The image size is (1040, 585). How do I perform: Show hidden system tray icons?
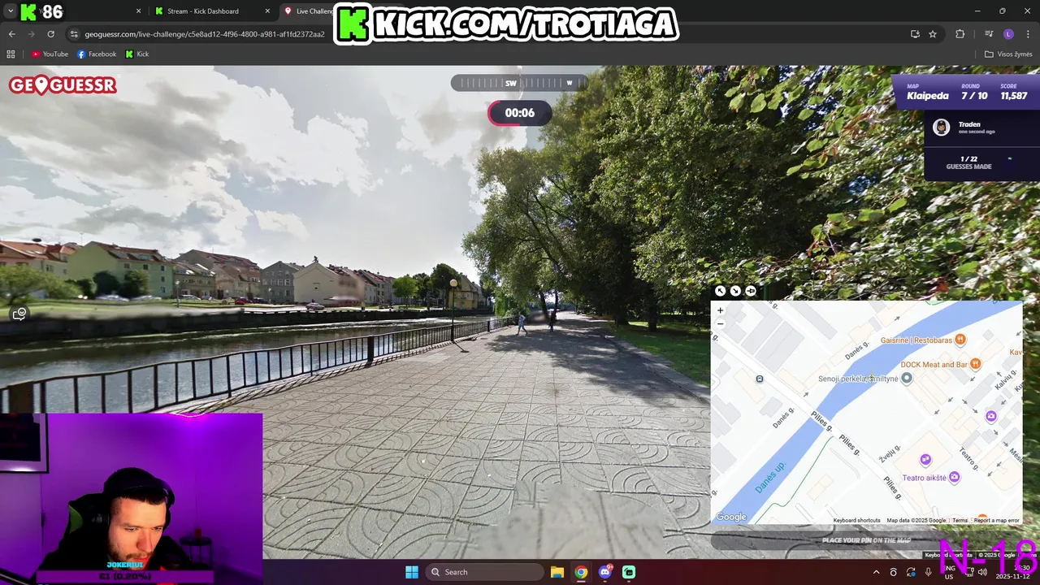click(876, 572)
